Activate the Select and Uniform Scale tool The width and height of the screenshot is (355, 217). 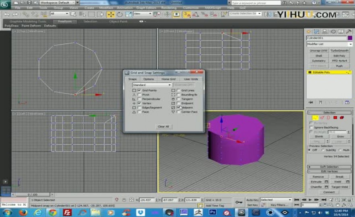[x=128, y=14]
